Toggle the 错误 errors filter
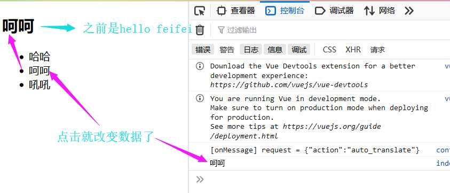This screenshot has width=450, height=193. [203, 50]
